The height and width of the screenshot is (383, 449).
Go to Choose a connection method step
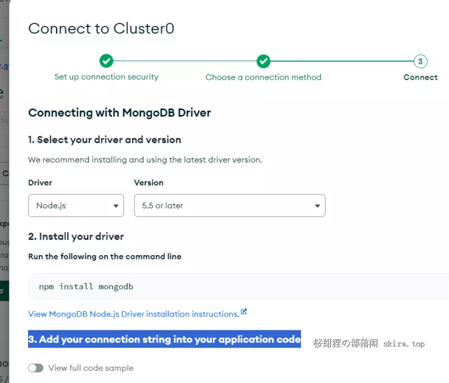(x=263, y=77)
